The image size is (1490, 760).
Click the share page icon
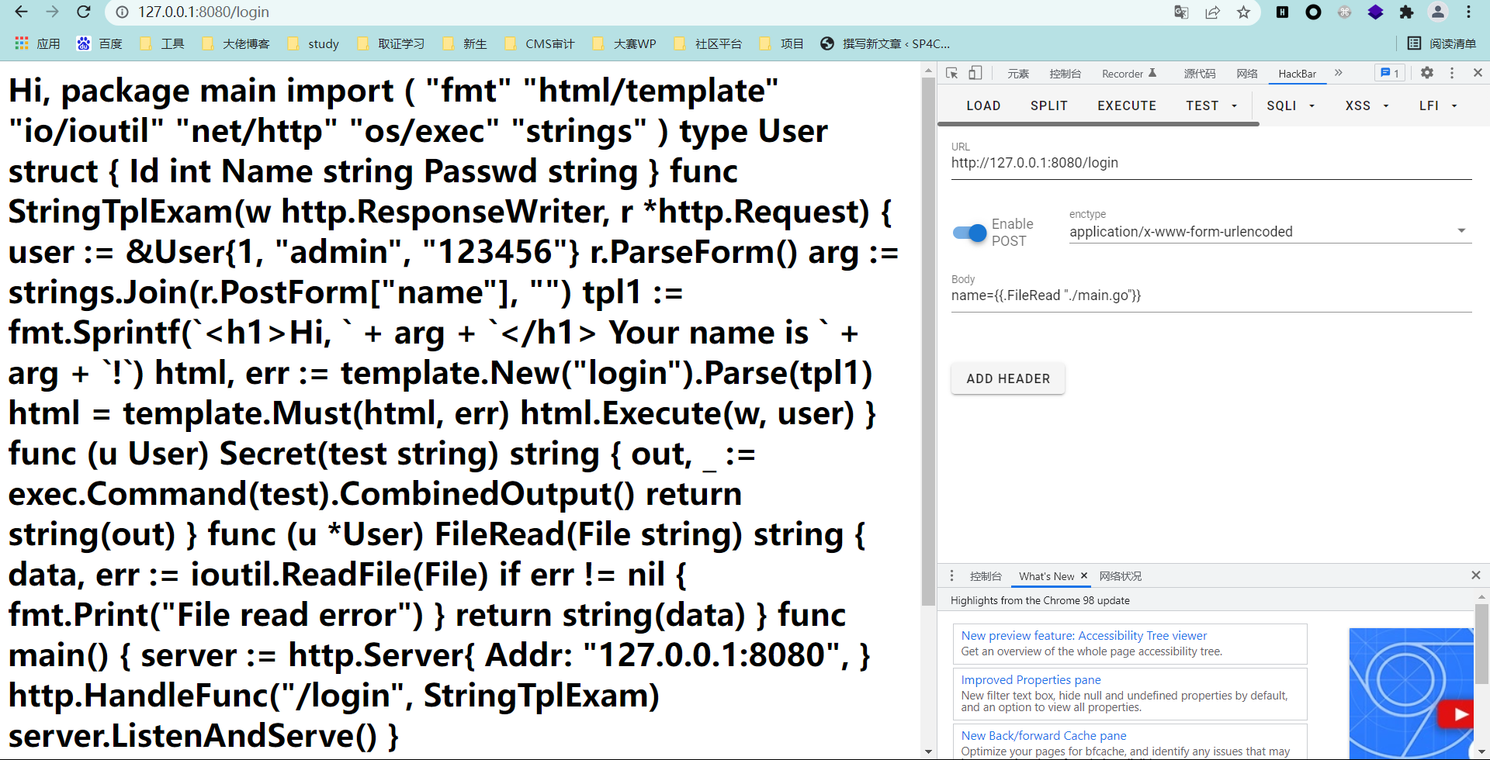1212,12
